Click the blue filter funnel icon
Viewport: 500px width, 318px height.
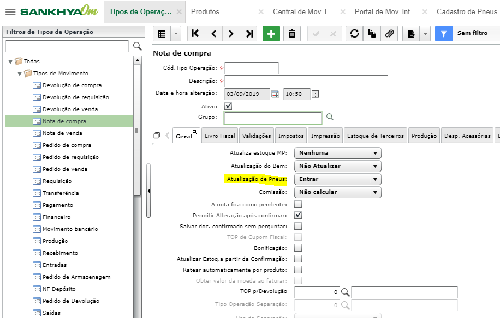click(444, 33)
